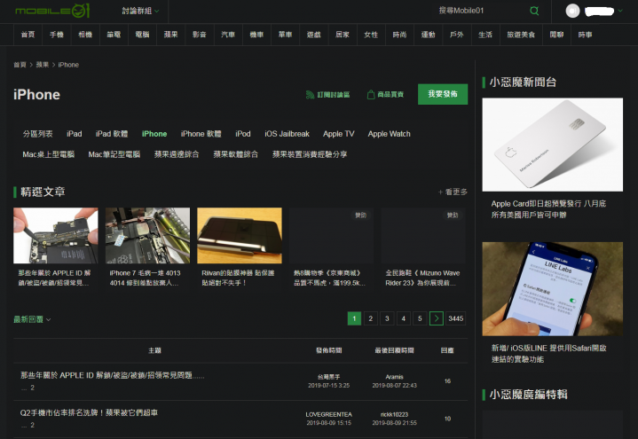
Task: Open 時事 category in navigation bar
Action: [585, 35]
